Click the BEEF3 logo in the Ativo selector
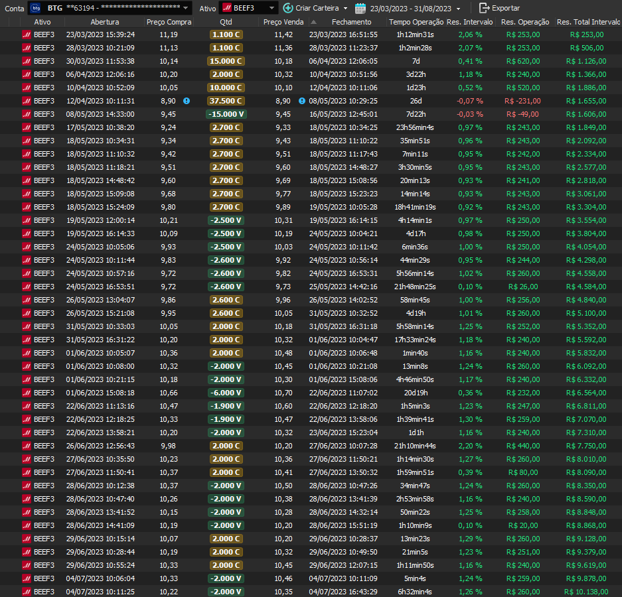The image size is (622, 597). click(226, 8)
